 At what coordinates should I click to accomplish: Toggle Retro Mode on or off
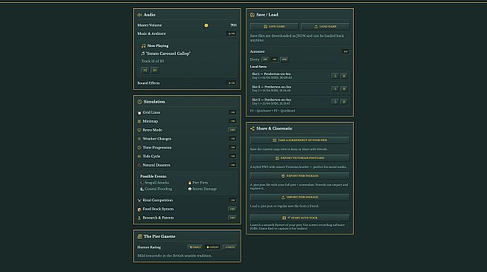tap(232, 130)
